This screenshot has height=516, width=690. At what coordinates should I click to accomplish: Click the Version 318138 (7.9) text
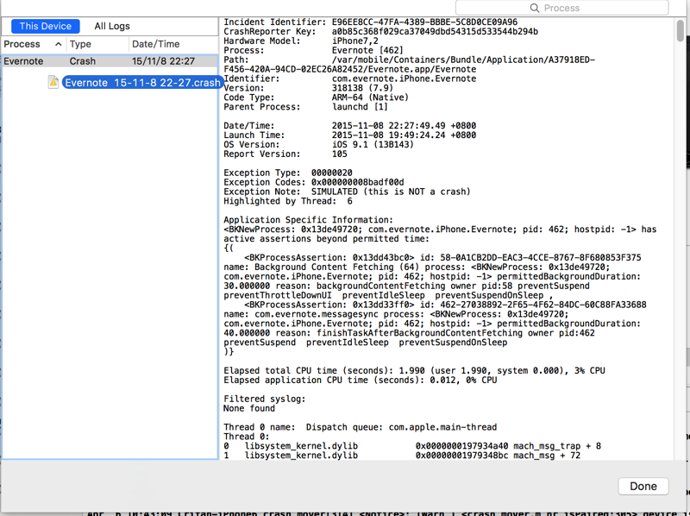(x=308, y=88)
